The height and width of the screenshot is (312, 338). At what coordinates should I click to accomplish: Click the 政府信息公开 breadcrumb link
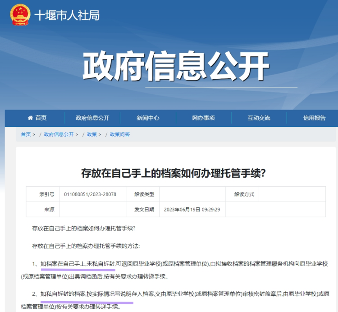pyautogui.click(x=59, y=134)
